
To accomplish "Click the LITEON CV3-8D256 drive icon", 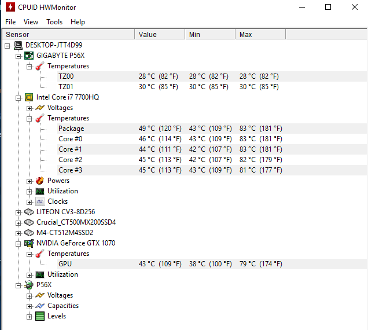I will [x=29, y=212].
